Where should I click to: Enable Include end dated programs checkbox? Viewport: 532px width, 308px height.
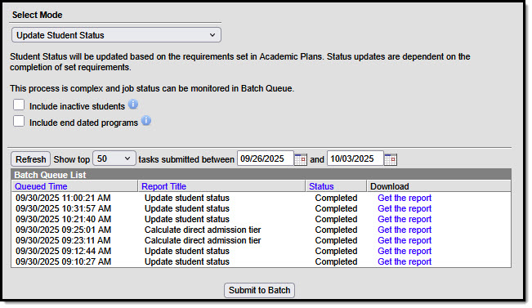19,121
